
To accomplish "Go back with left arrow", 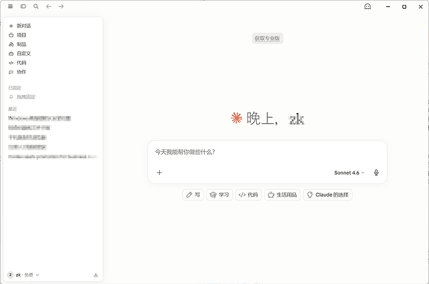I will [x=48, y=6].
